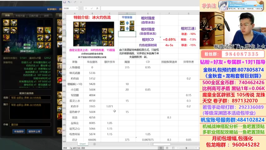The width and height of the screenshot is (266, 150).
Task: Click the 名称 name input field
Action: coord(30,98)
